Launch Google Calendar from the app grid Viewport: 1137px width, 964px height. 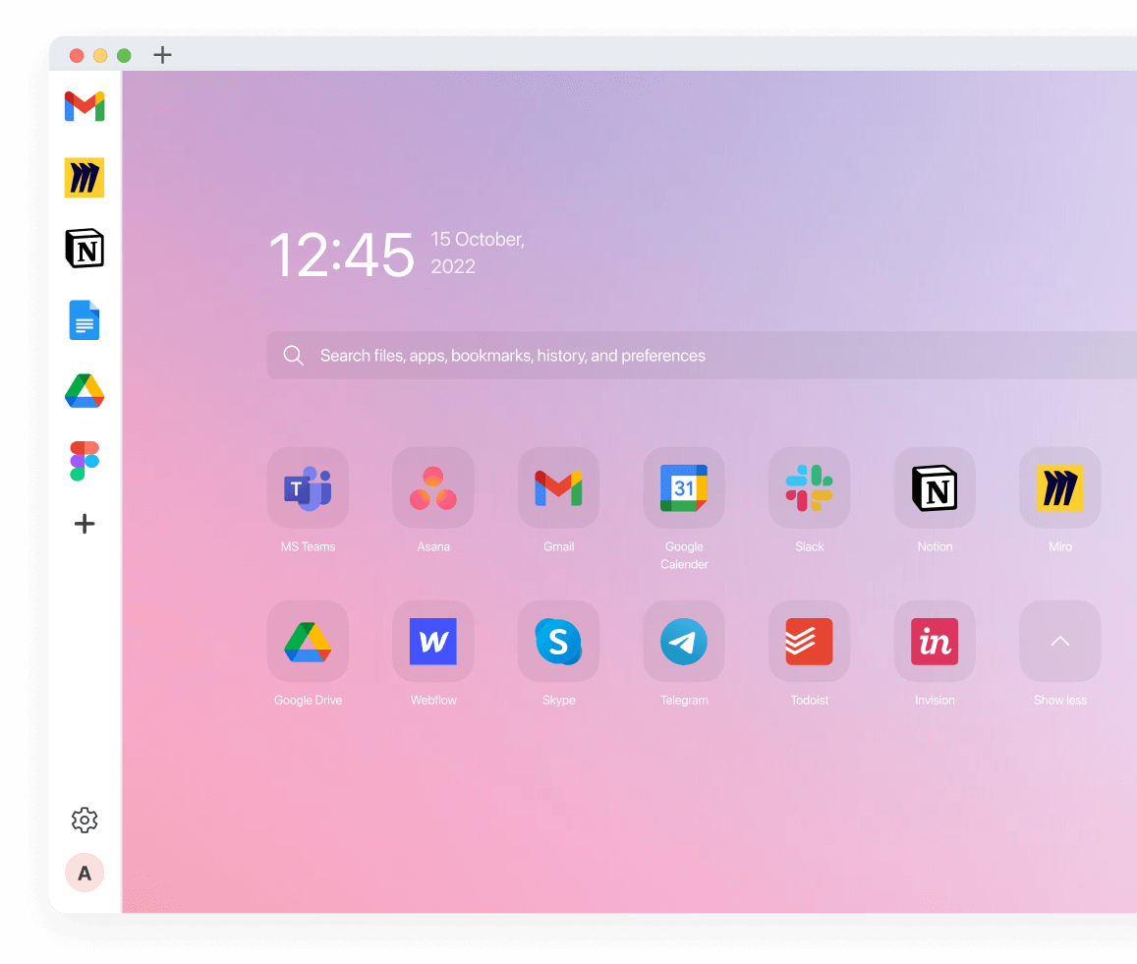coord(684,488)
